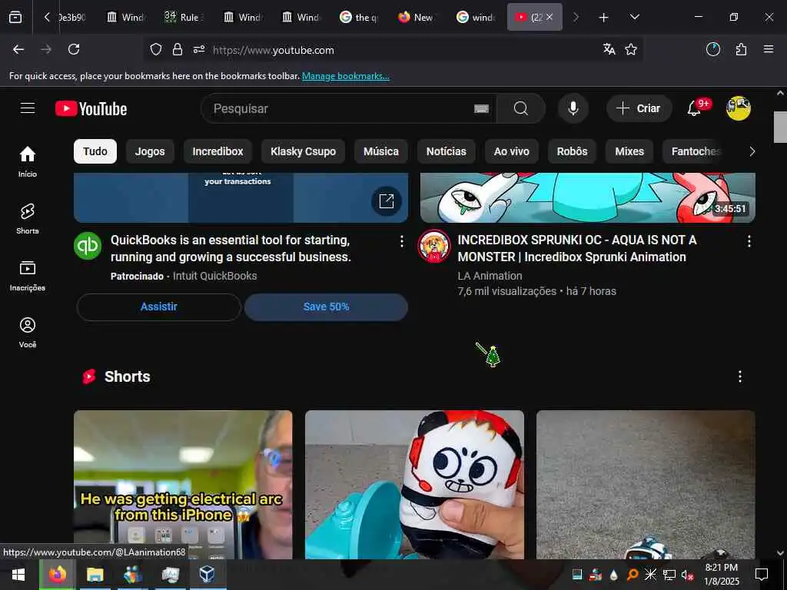787x590 pixels.
Task: Open Shorts section more options
Action: [x=740, y=376]
